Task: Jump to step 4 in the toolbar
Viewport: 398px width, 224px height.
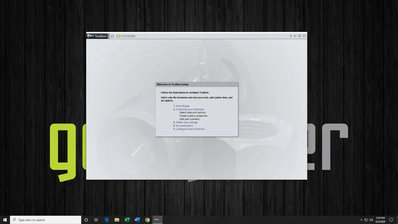Action: tap(132, 36)
